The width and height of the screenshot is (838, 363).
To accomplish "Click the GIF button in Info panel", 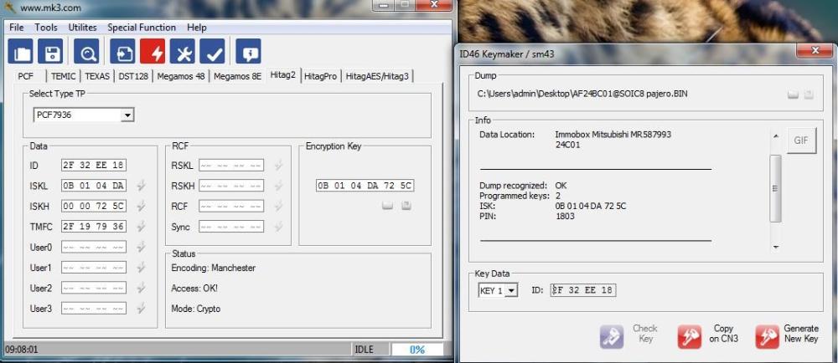I will 800,141.
